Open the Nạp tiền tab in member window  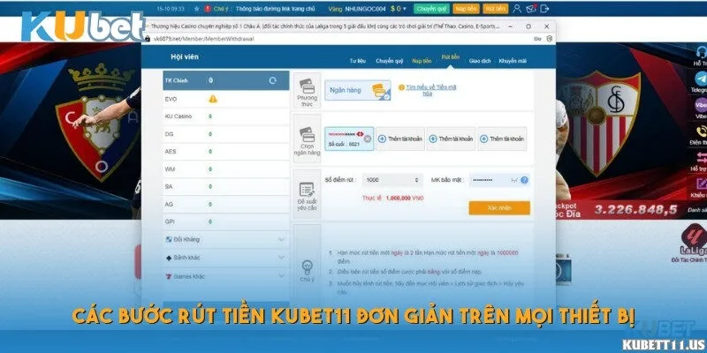[422, 61]
